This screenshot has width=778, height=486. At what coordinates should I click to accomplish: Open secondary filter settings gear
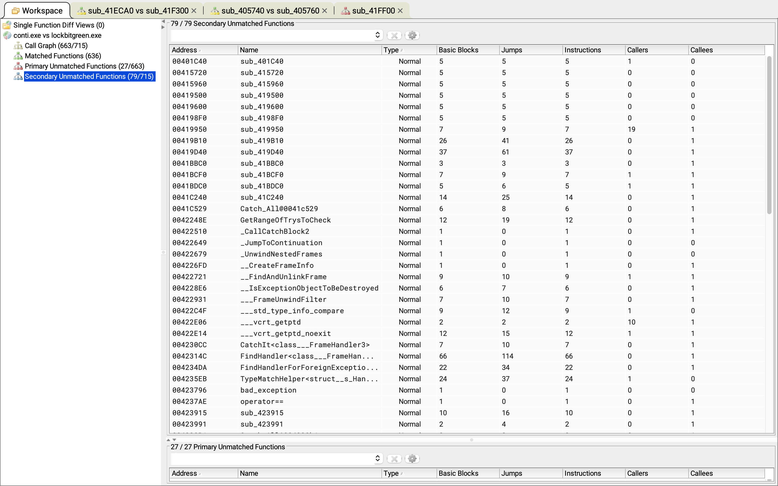pyautogui.click(x=413, y=35)
